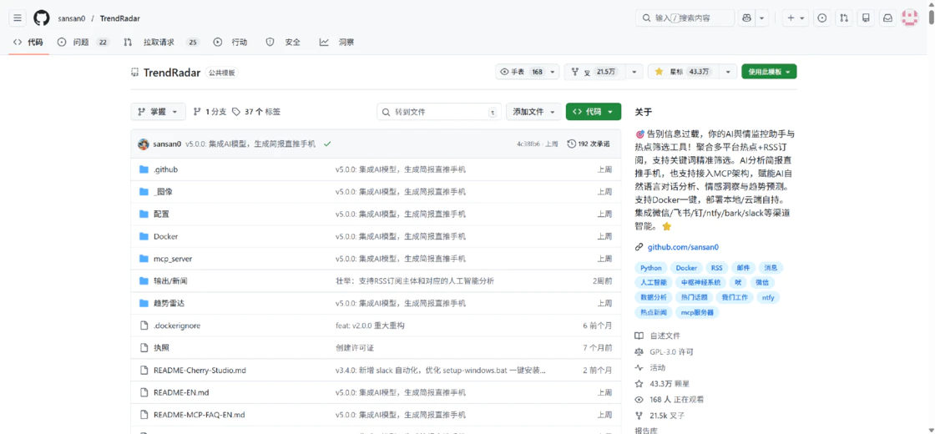Click the mcp服务器 topic tag
935x434 pixels.
pyautogui.click(x=696, y=312)
